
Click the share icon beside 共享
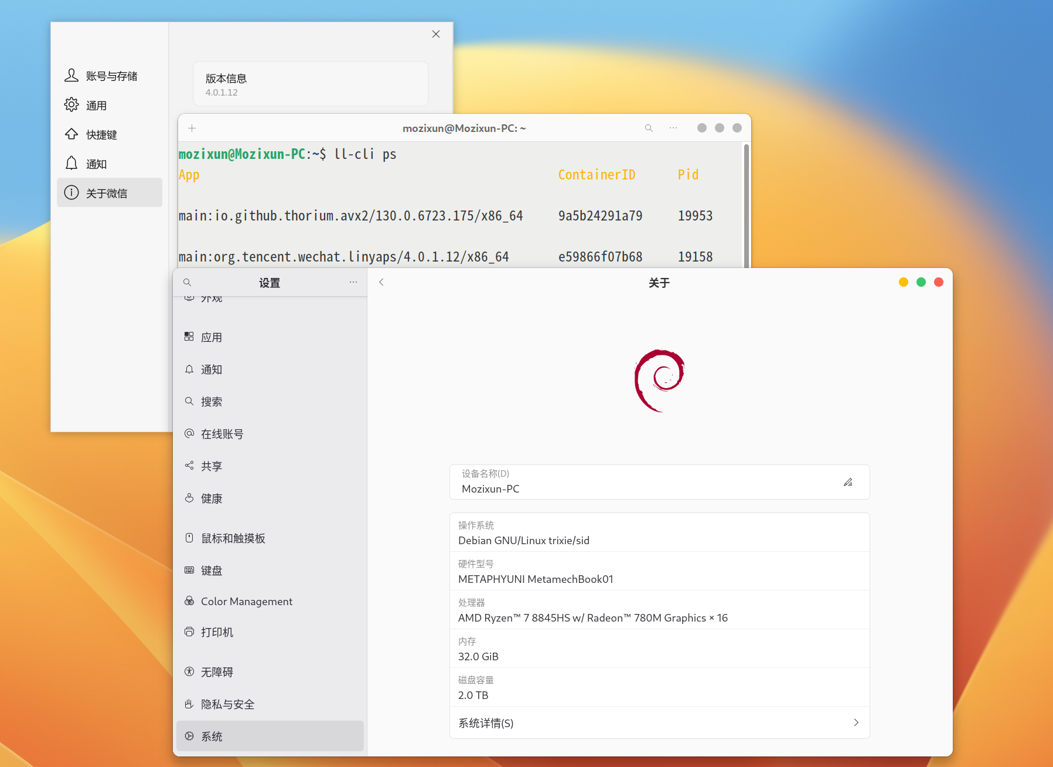point(189,466)
